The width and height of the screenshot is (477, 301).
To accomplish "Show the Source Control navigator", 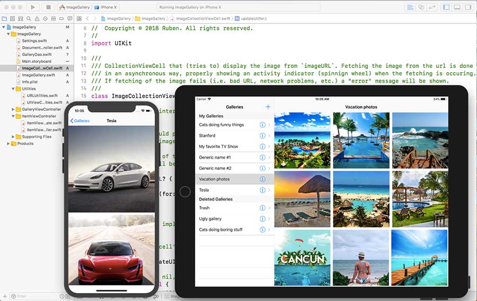I will (13, 19).
